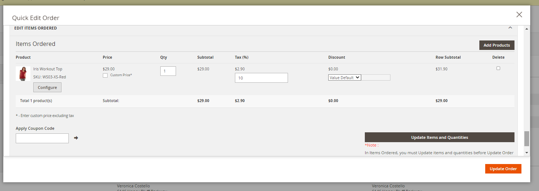The image size is (539, 191).
Task: Click the Tax percent input box
Action: tap(261, 78)
